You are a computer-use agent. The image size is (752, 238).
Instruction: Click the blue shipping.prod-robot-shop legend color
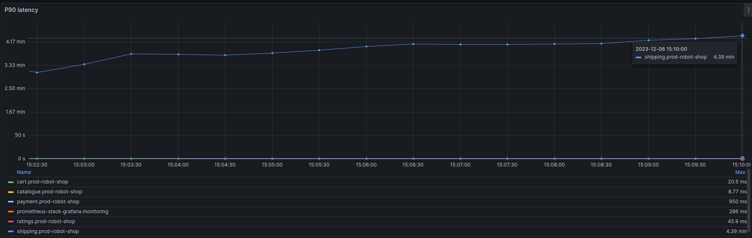11,232
